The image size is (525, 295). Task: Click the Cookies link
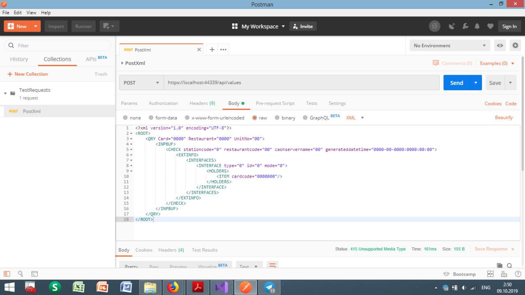[x=493, y=103]
